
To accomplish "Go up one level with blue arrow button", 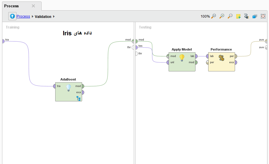I will 12,16.
